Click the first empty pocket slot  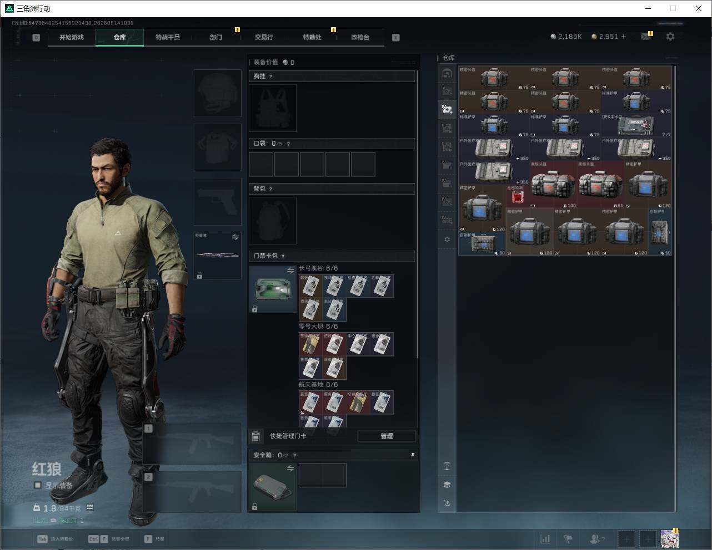(x=261, y=165)
